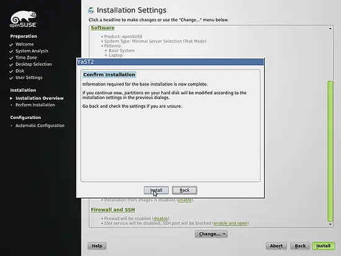Click Install in the Confirm Installation dialog

[x=156, y=190]
